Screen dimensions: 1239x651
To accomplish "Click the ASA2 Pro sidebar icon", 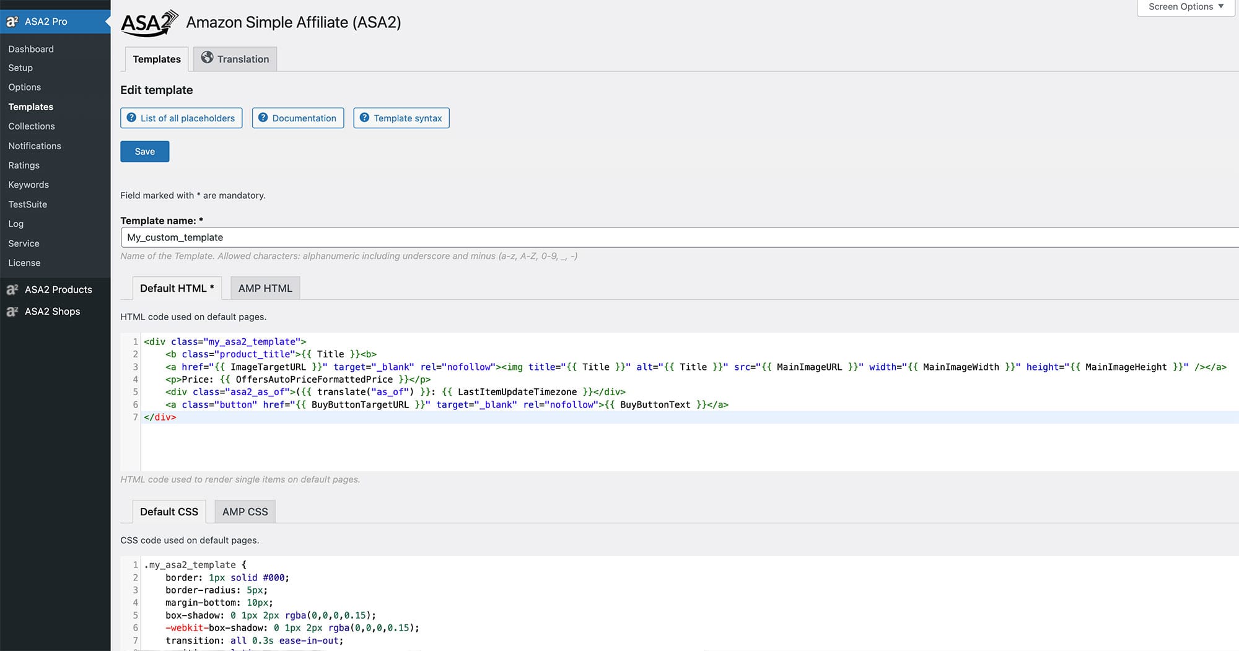I will pyautogui.click(x=12, y=22).
